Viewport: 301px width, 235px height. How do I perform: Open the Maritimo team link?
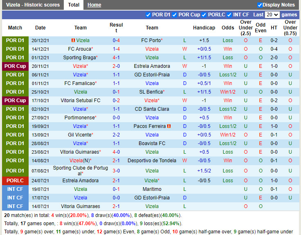click(152, 189)
